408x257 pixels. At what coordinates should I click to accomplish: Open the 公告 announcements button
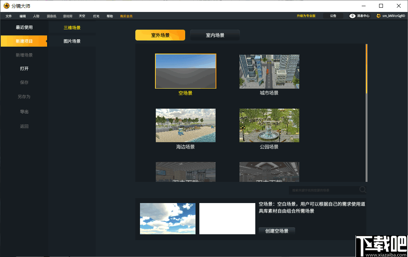coord(333,16)
